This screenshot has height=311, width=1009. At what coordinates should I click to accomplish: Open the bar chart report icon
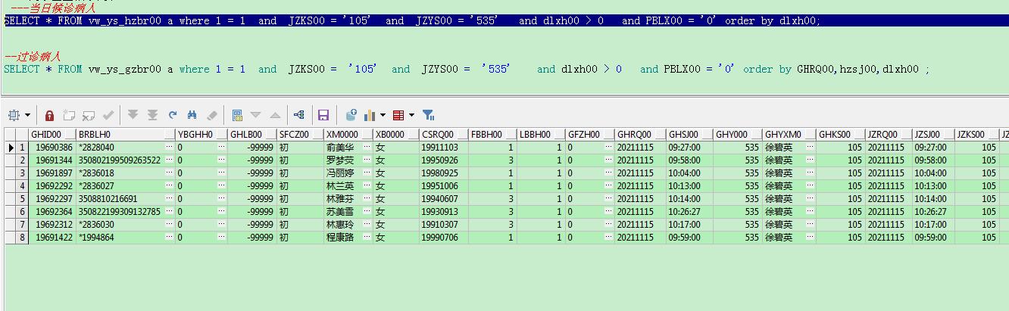click(370, 115)
